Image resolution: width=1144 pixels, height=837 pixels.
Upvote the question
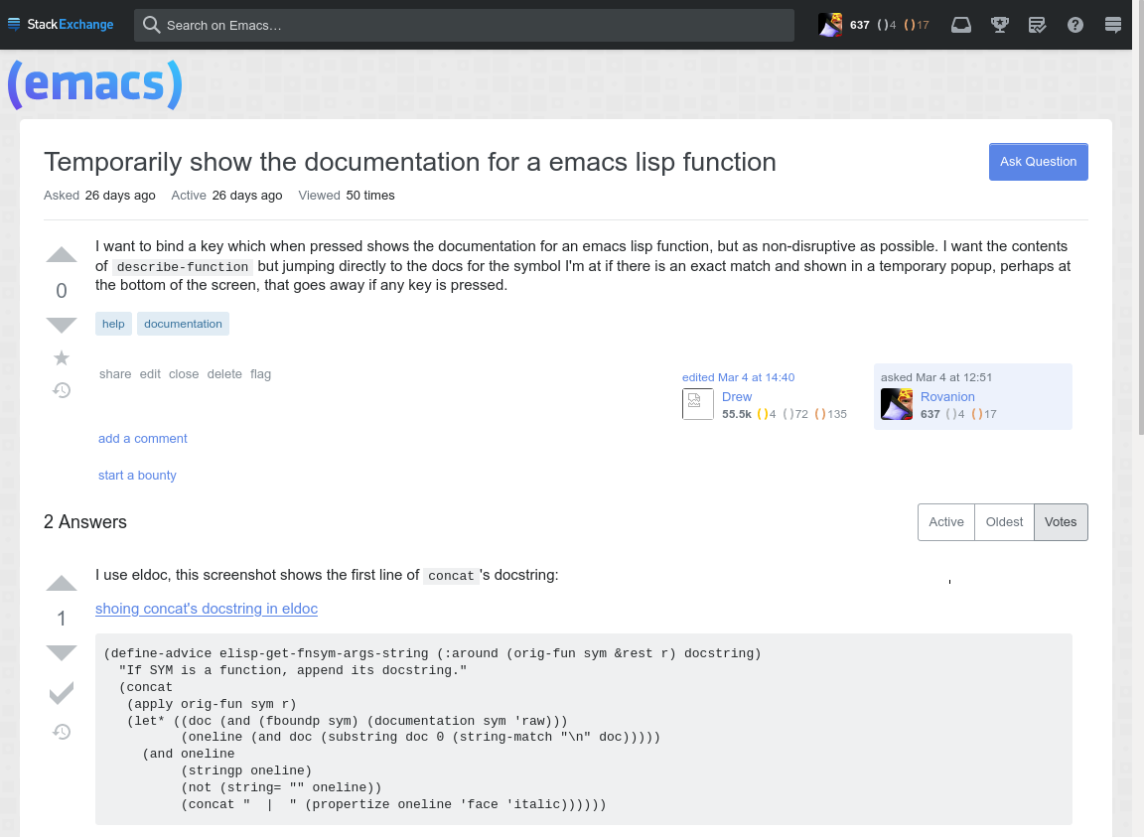61,254
